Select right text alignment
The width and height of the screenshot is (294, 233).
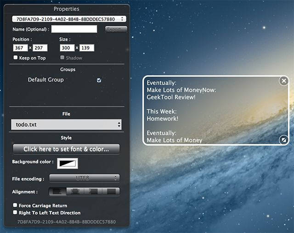pyautogui.click(x=93, y=192)
